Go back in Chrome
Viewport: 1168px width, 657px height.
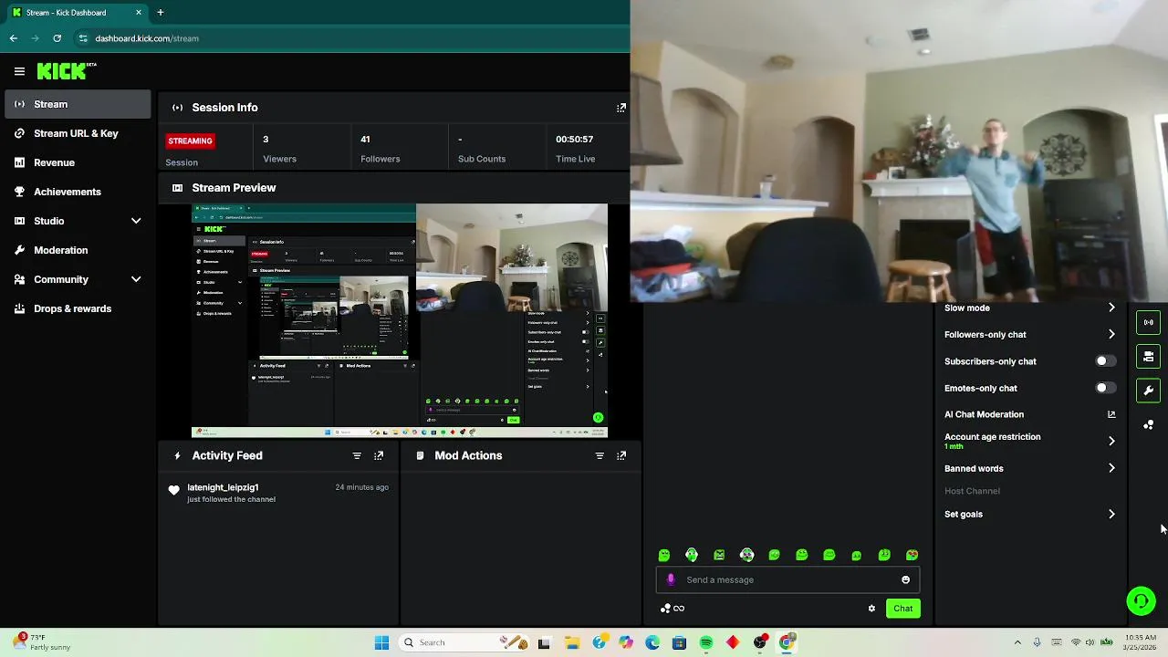(13, 38)
